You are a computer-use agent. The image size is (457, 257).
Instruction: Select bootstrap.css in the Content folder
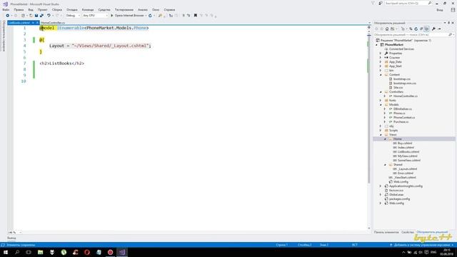tap(401, 79)
